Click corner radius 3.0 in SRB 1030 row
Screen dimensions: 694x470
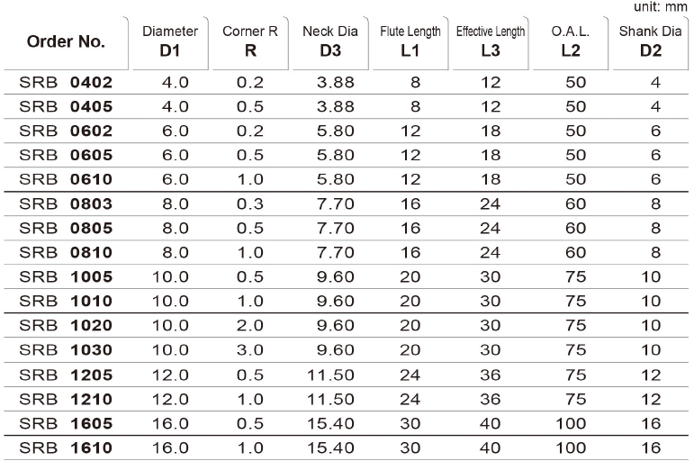250,350
